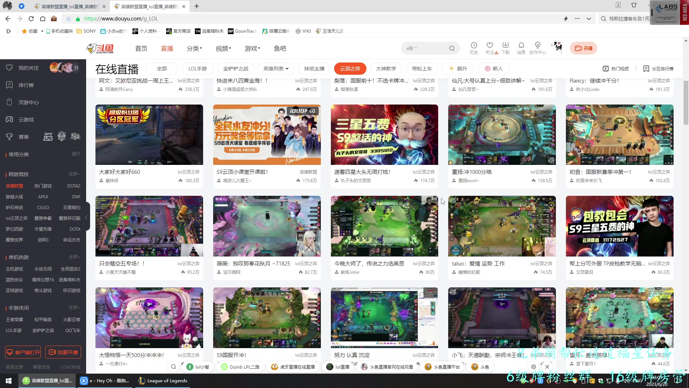Open stream thumbnail 大家好大家好660
This screenshot has width=689, height=388.
[x=149, y=135]
